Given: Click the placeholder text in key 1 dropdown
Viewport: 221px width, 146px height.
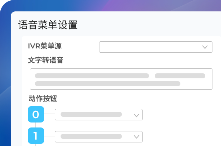Looking at the screenshot, I should pos(91,136).
